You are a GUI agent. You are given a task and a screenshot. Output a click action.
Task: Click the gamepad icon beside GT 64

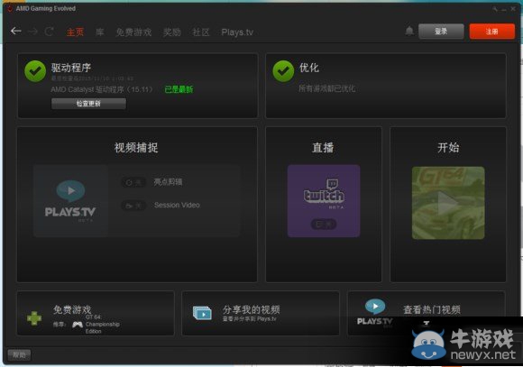click(78, 324)
